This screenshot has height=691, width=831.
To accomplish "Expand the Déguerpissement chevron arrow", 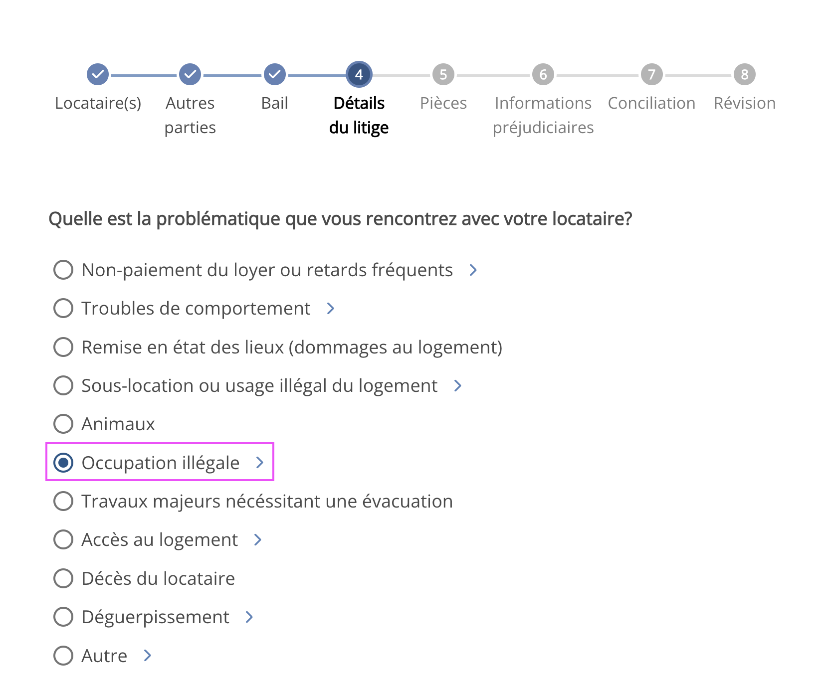I will point(249,617).
